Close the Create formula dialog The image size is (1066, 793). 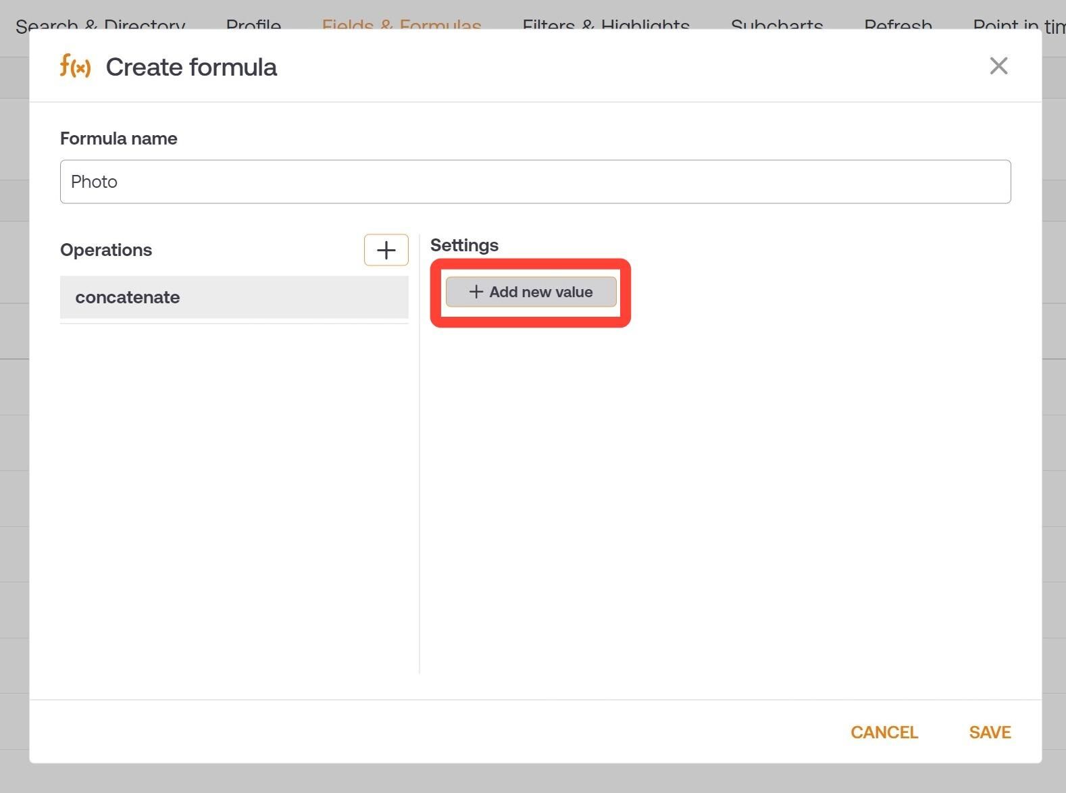click(998, 66)
